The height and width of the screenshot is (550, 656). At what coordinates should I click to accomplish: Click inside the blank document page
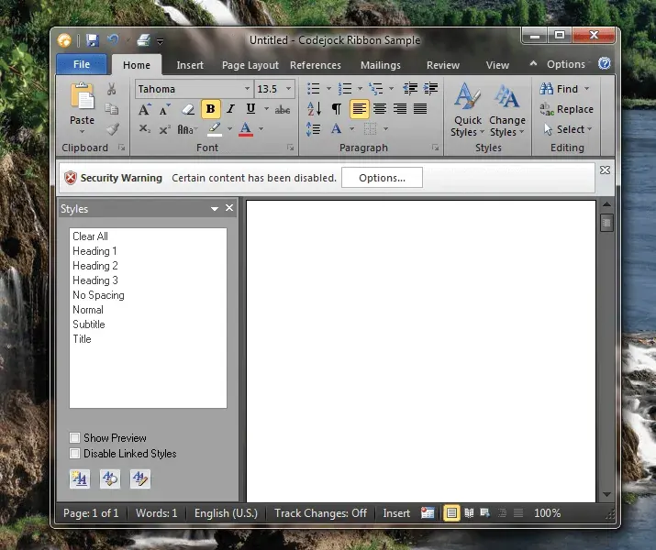tap(421, 351)
